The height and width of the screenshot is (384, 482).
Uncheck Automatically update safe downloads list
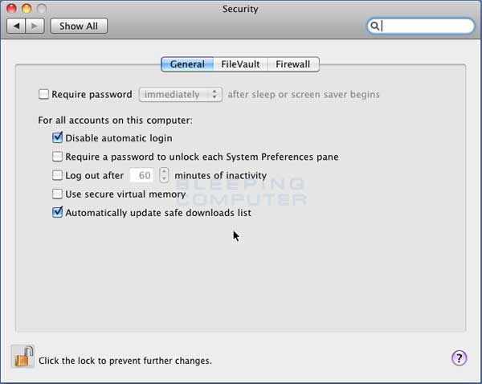(57, 212)
